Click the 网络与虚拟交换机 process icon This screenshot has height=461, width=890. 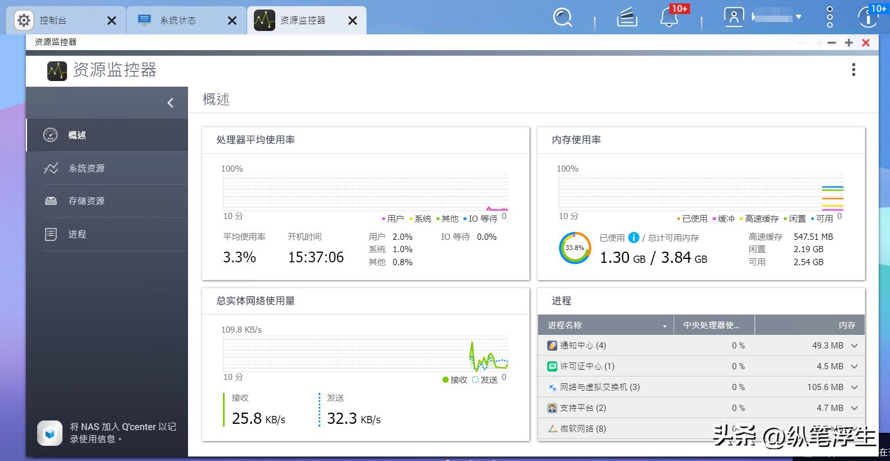pyautogui.click(x=552, y=387)
